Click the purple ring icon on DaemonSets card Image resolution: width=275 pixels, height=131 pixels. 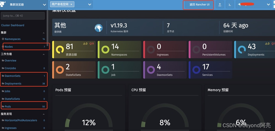[x=151, y=70]
